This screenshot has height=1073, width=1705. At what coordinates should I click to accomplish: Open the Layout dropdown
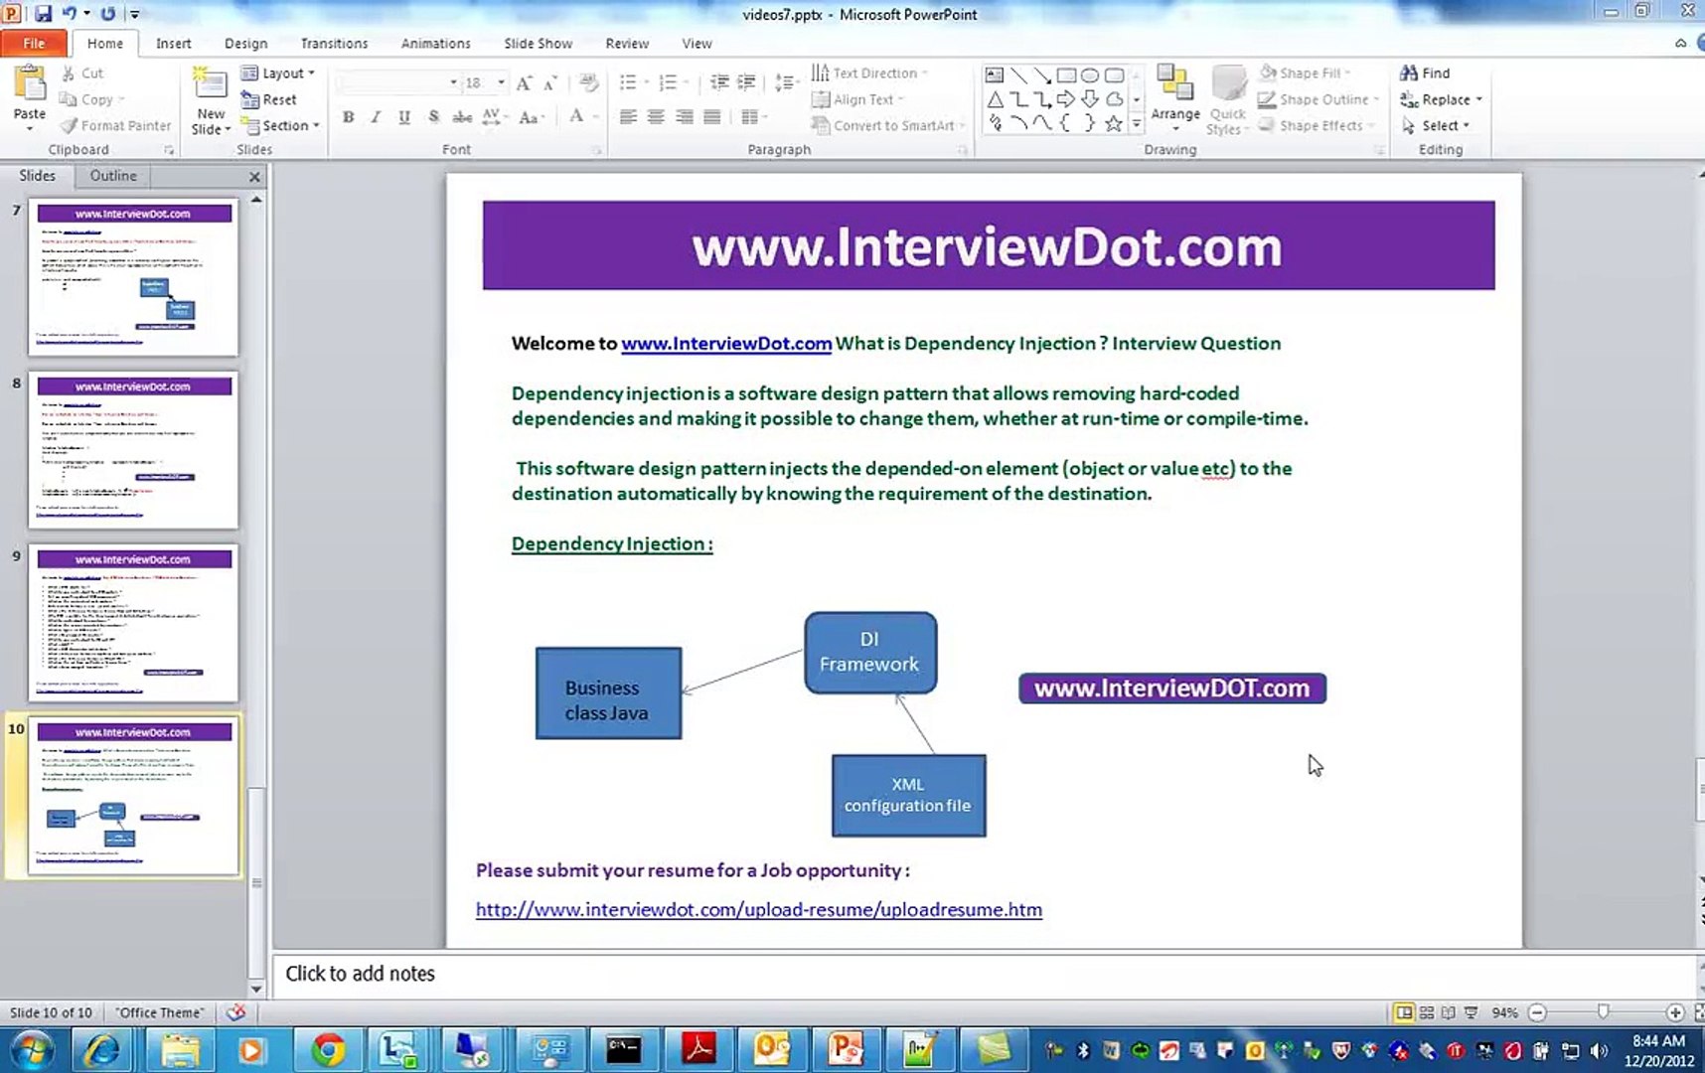click(278, 73)
